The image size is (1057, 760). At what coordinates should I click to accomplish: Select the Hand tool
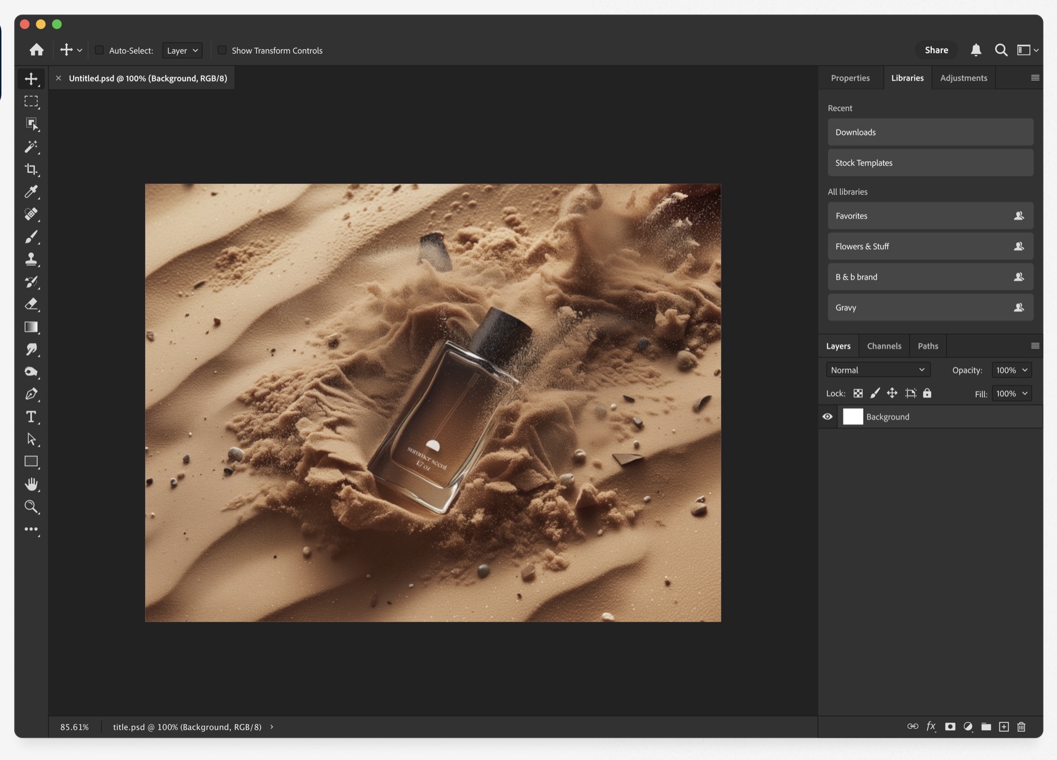tap(31, 484)
